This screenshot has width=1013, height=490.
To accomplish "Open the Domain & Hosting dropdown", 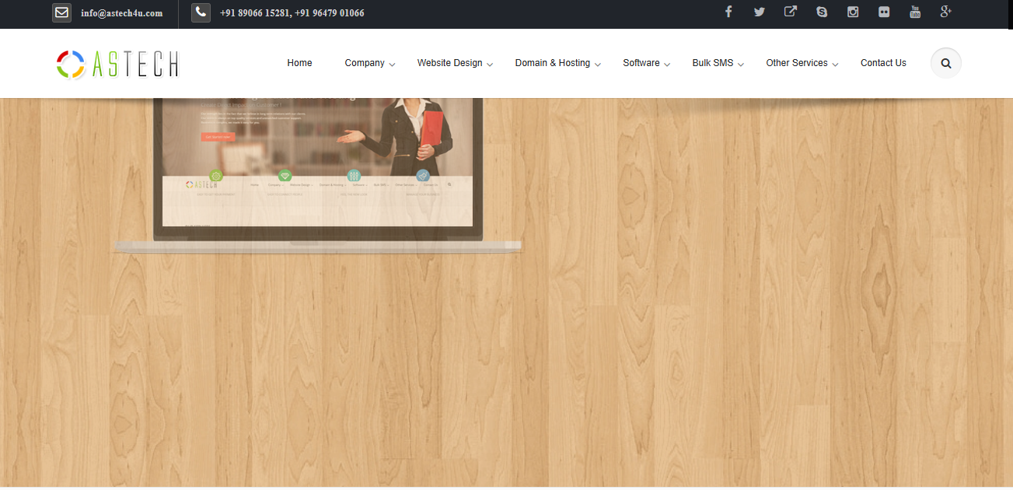I will pos(557,63).
